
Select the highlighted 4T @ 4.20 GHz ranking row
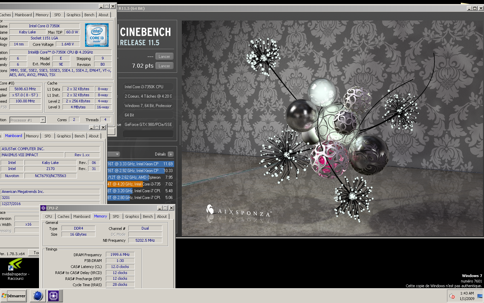pos(141,184)
